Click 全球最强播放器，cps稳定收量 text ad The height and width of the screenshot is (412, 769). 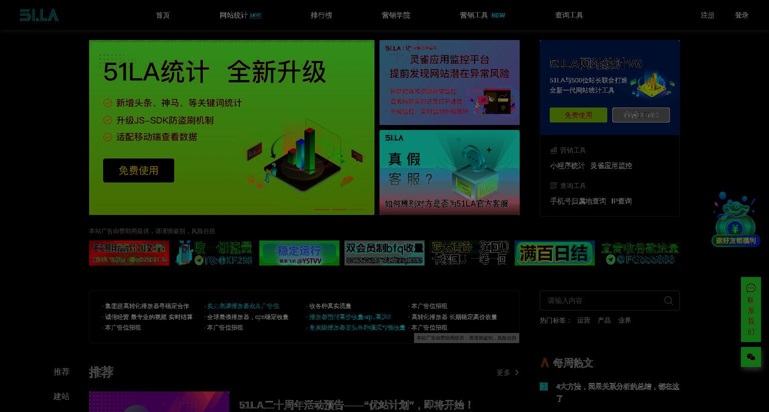[247, 317]
